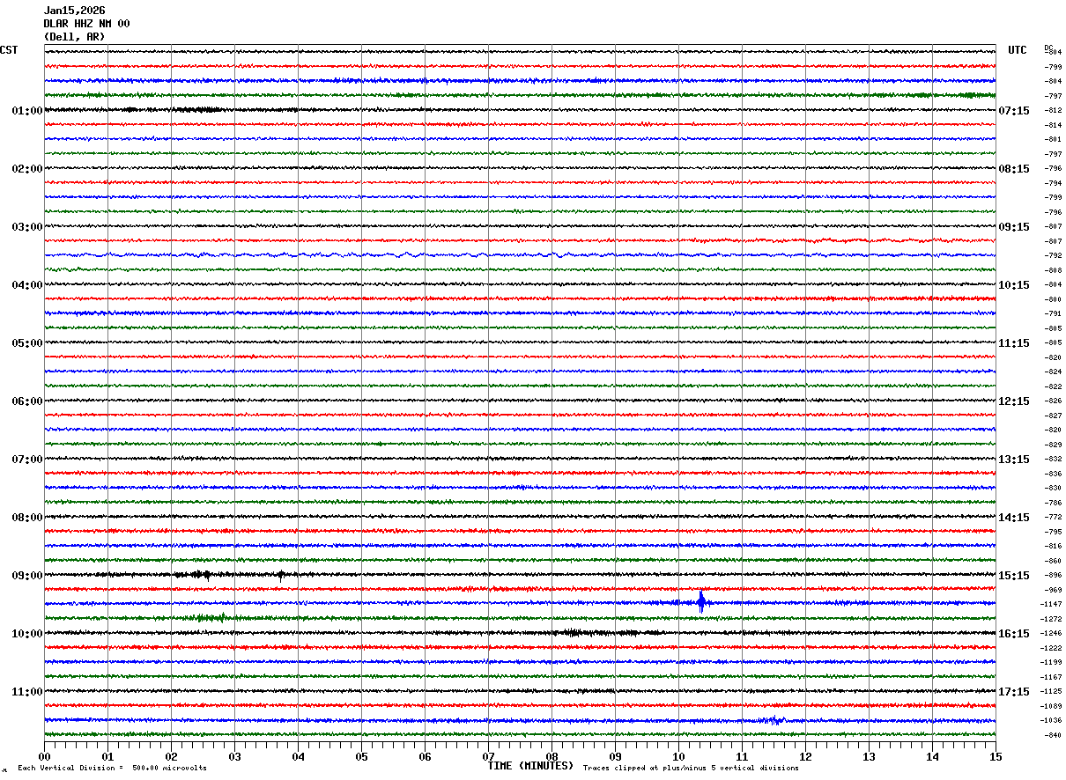Click the -840 DC offset value
This screenshot has height=780, width=1066.
[x=1052, y=735]
